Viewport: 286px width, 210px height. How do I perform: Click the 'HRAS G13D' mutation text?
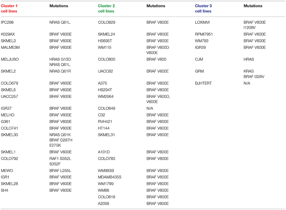point(60,59)
